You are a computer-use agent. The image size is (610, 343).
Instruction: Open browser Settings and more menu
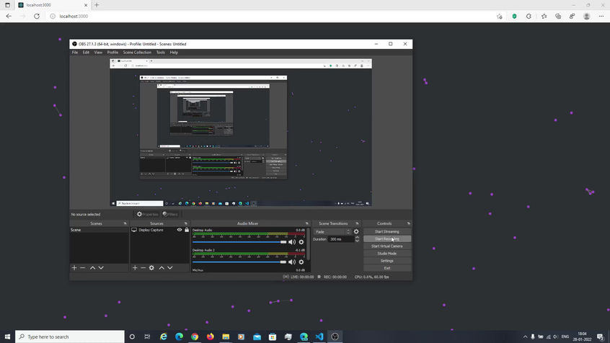tap(601, 17)
